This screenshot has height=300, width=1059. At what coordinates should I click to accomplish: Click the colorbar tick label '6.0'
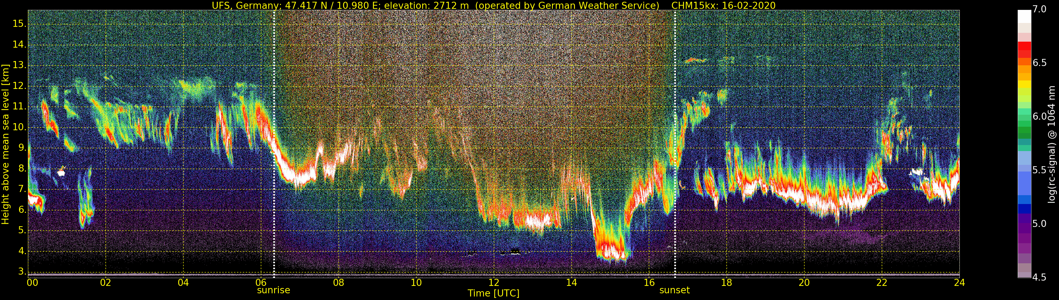point(1039,117)
